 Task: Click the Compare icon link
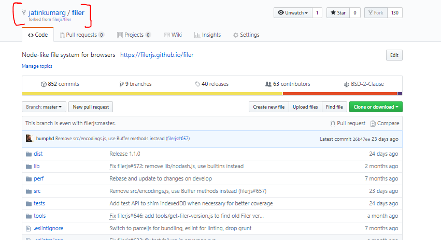(385, 123)
